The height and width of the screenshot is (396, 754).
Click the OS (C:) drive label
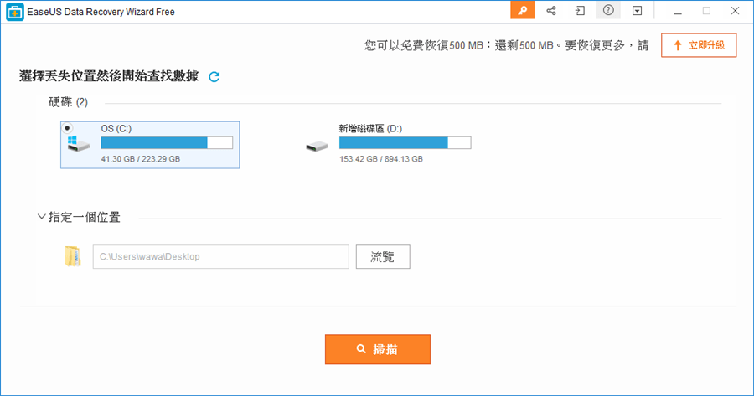pos(116,128)
